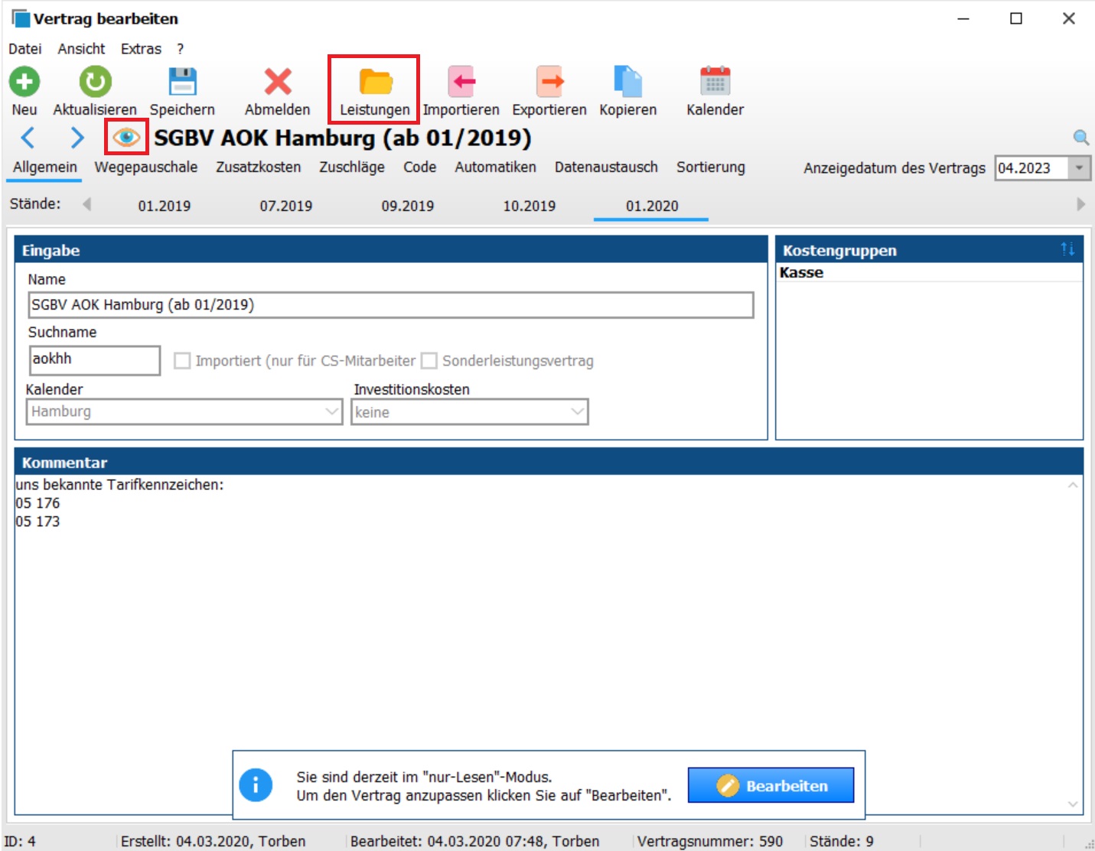
Task: Open the Kalender toolbar icon
Action: coord(715,81)
